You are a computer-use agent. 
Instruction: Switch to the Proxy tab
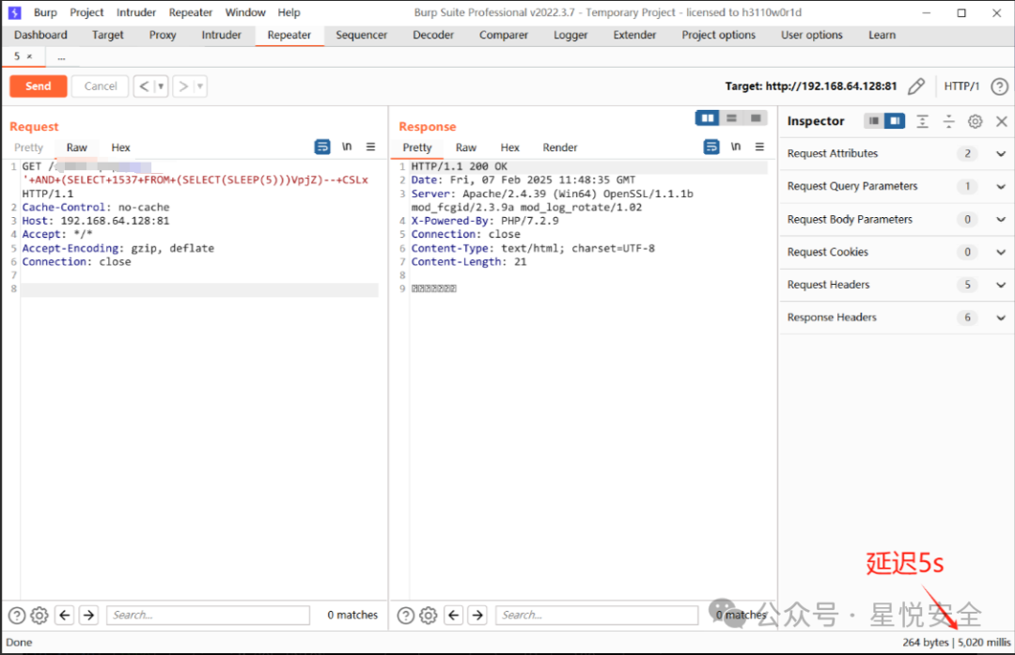[163, 35]
